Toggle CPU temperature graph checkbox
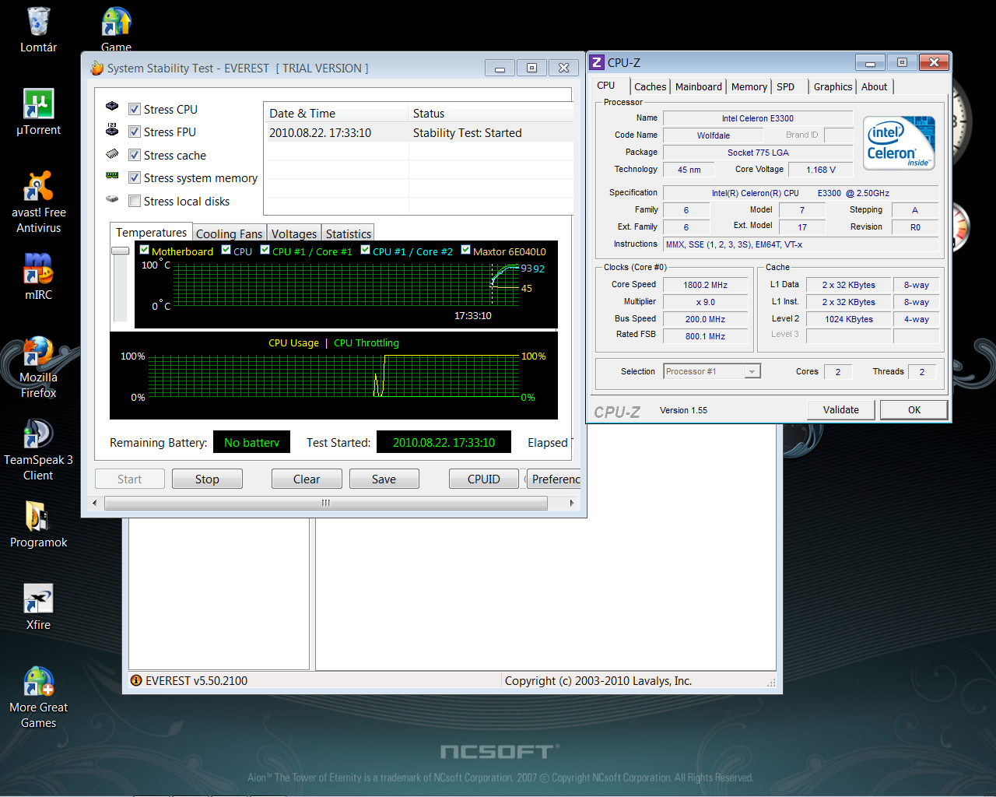This screenshot has width=996, height=797. 226,250
